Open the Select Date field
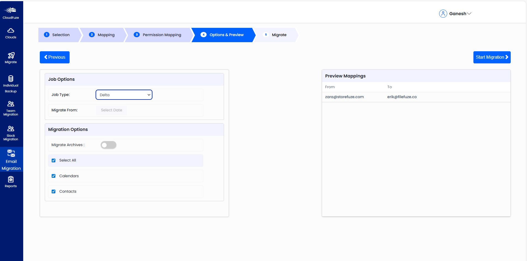 click(111, 110)
